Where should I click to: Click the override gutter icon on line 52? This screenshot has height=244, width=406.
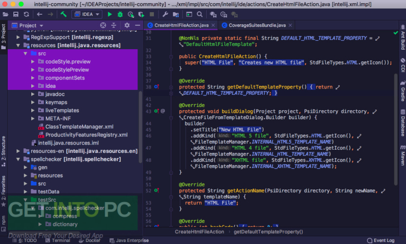(x=156, y=191)
